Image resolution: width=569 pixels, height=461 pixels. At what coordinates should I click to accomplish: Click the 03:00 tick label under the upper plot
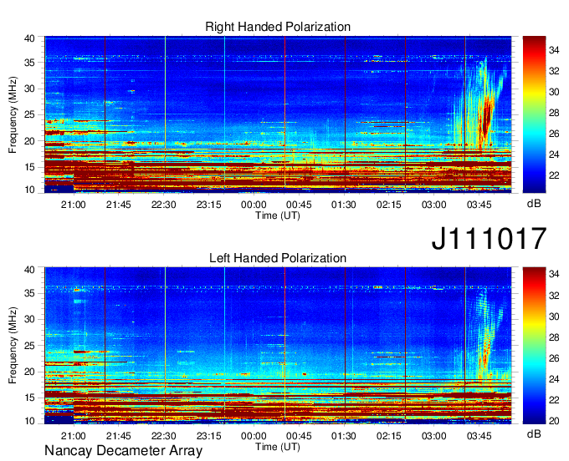point(434,205)
